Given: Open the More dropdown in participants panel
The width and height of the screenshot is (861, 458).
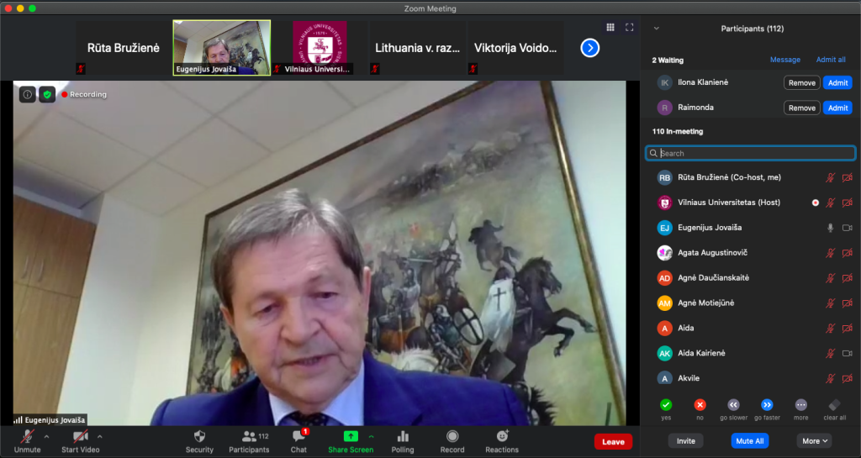Looking at the screenshot, I should [x=815, y=440].
